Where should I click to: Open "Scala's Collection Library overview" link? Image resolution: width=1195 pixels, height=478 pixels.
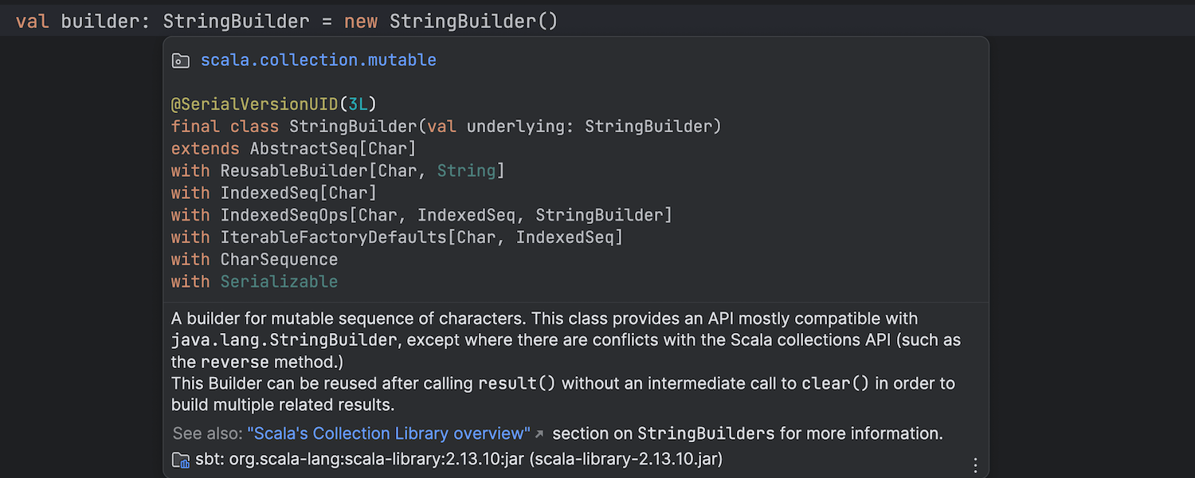(389, 433)
